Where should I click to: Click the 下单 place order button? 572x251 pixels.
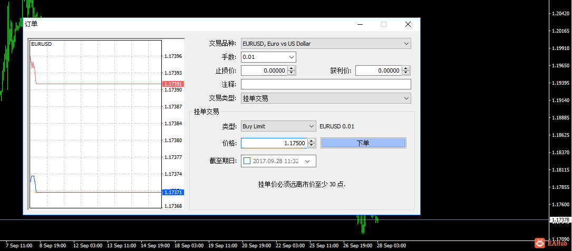pyautogui.click(x=363, y=143)
